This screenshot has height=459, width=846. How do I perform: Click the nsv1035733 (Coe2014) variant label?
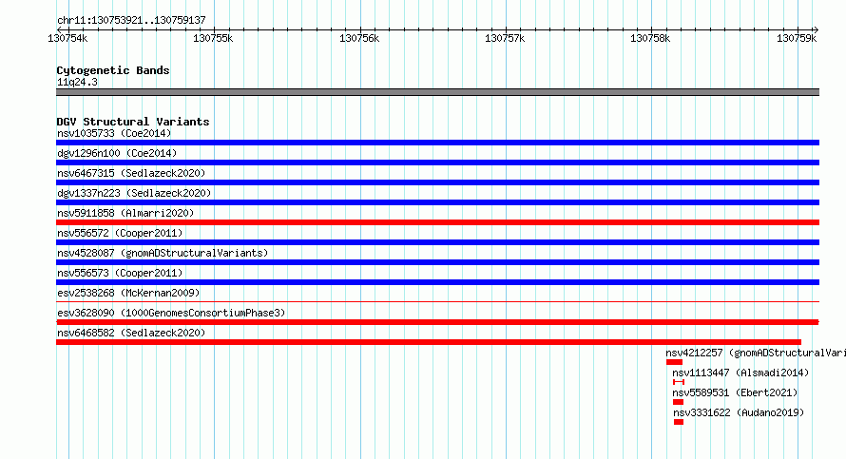tap(114, 133)
